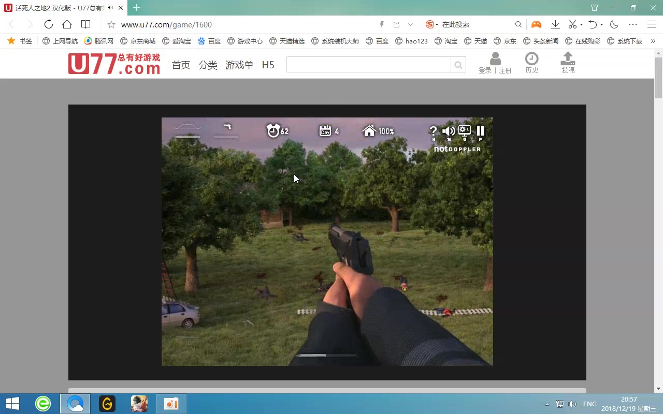663x414 pixels.
Task: Open a new tab with plus button
Action: pos(137,8)
